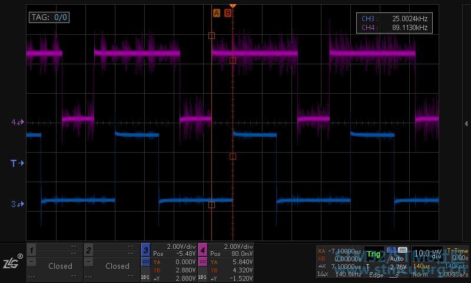Screen dimensions: 471x283
Task: Click the ZLG logo icon
Action: (13, 261)
